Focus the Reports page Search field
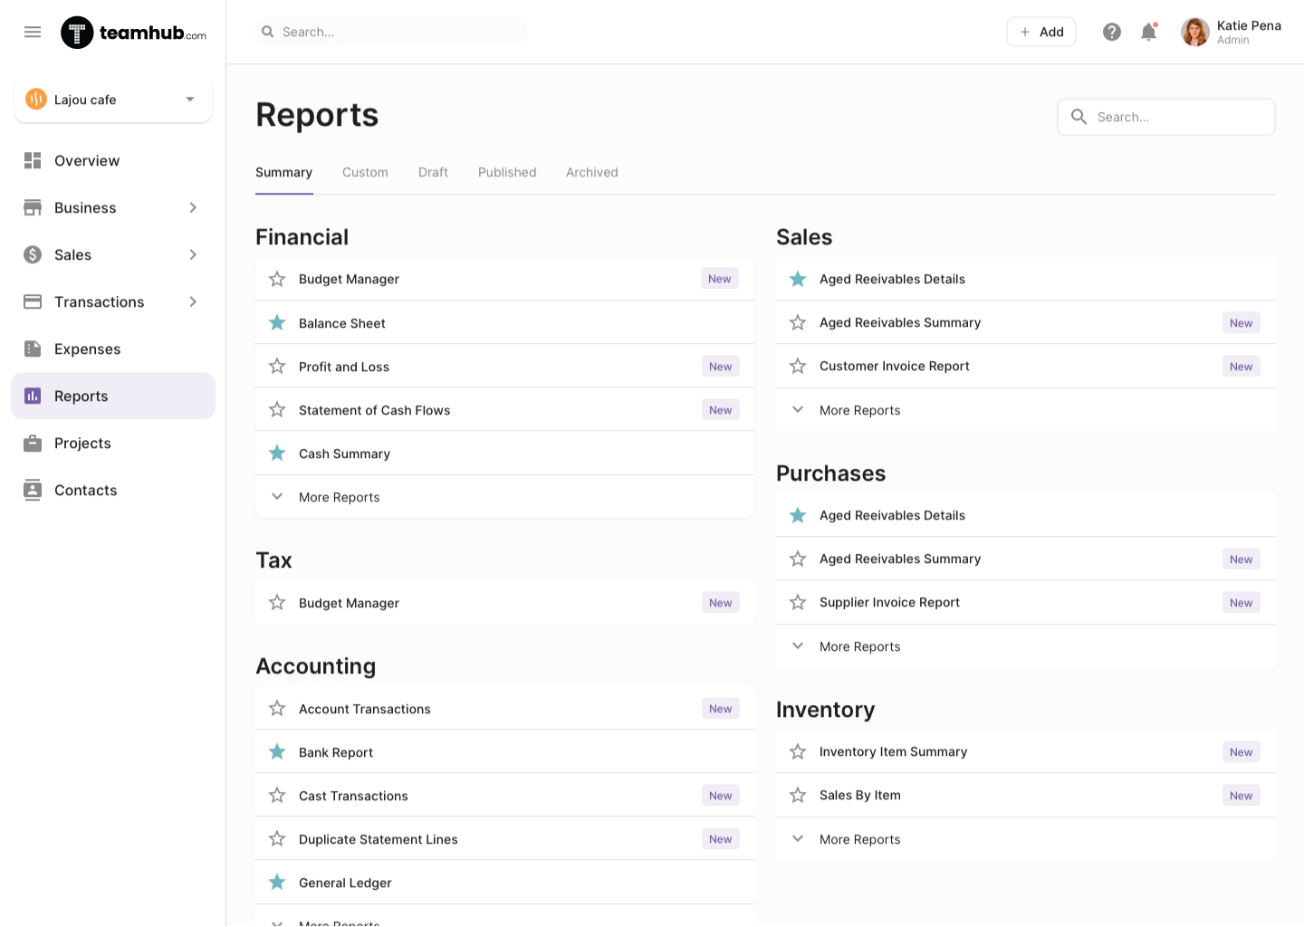1304x927 pixels. pos(1166,117)
